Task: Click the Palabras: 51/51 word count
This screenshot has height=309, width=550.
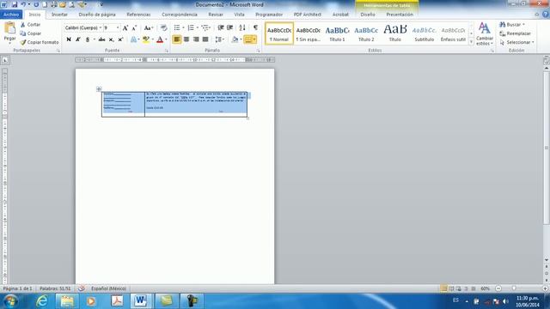Action: (55, 288)
